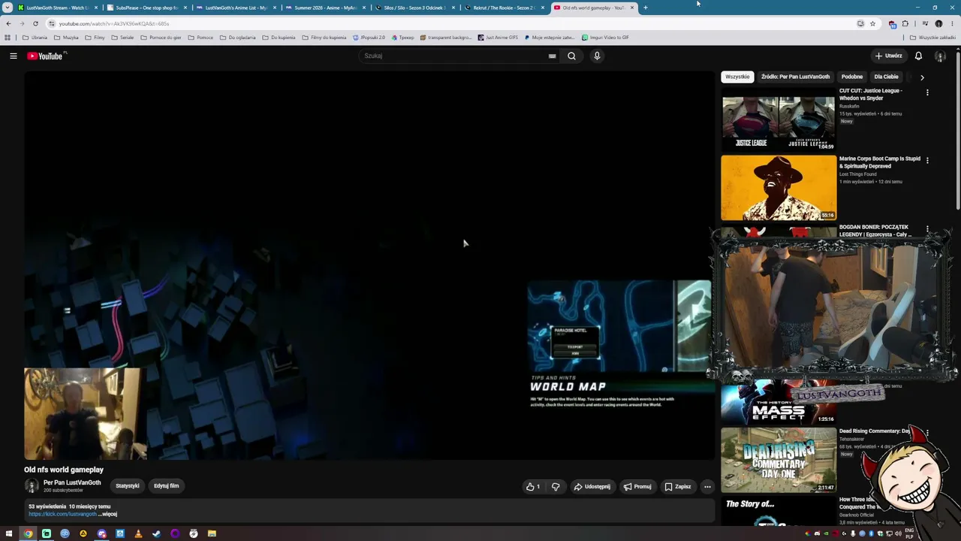961x541 pixels.
Task: Open the Wszystkie zakładki bookmarks folder
Action: (932, 38)
